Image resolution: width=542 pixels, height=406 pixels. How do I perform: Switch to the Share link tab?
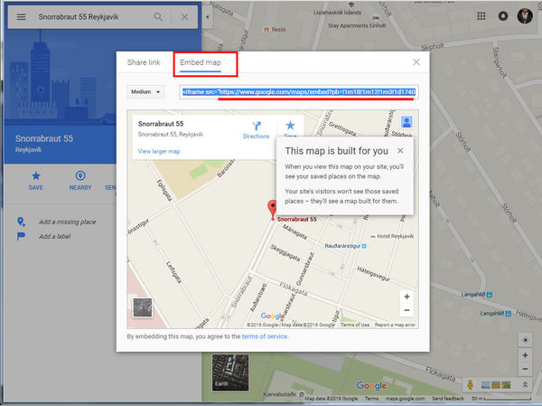pos(144,62)
